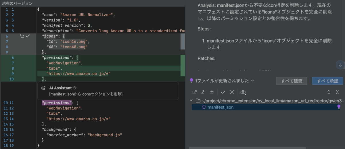Click the purple lightbulb beside updated-files message
This screenshot has width=345, height=149.
click(x=191, y=81)
